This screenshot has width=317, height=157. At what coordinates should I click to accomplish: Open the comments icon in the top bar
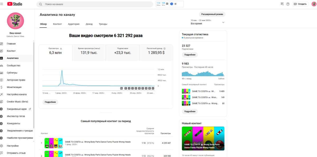(x=282, y=4)
